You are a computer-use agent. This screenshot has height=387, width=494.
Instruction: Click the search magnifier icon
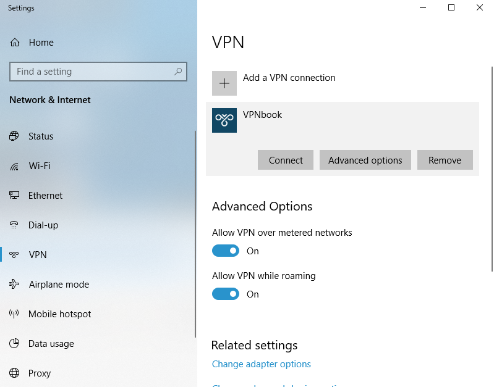point(178,72)
